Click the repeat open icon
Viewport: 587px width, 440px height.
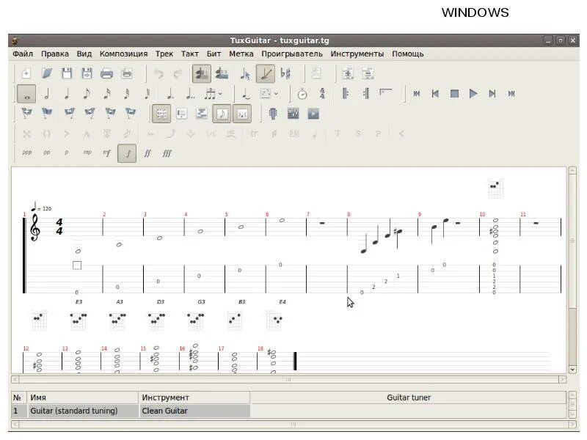pyautogui.click(x=346, y=94)
